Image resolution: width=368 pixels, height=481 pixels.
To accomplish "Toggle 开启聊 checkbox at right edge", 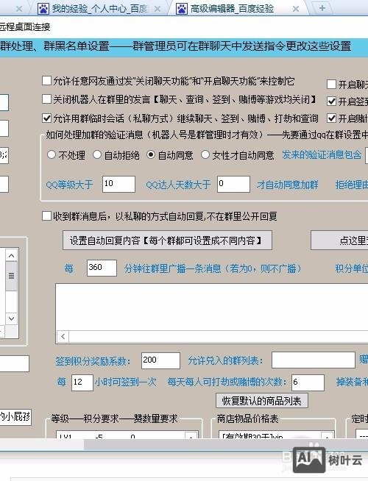I will point(331,84).
